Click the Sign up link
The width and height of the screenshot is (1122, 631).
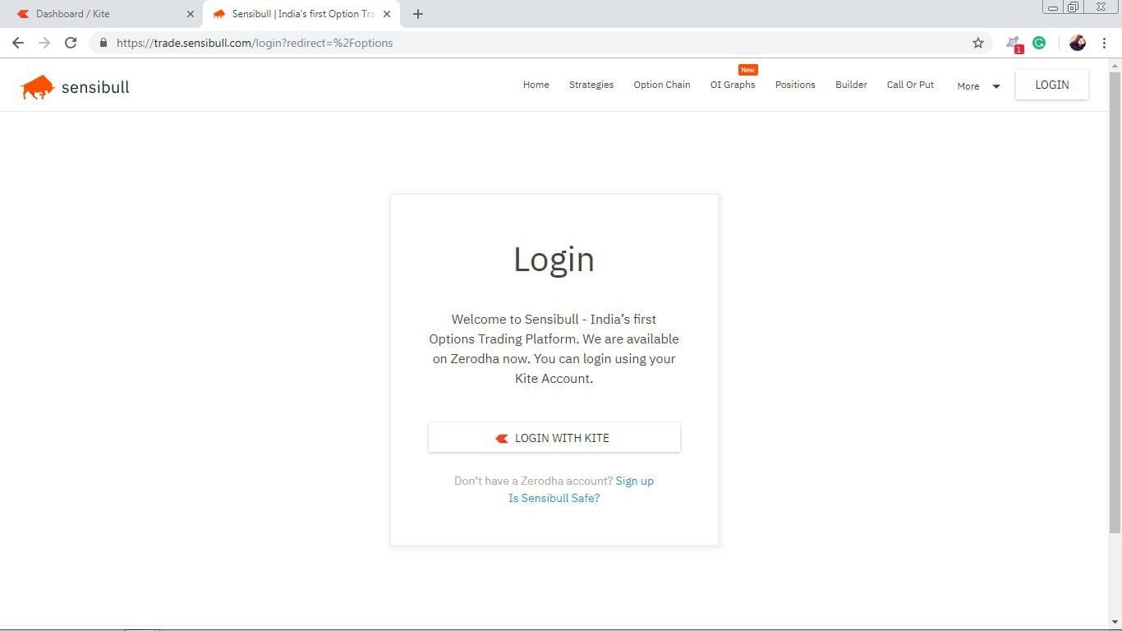click(635, 481)
